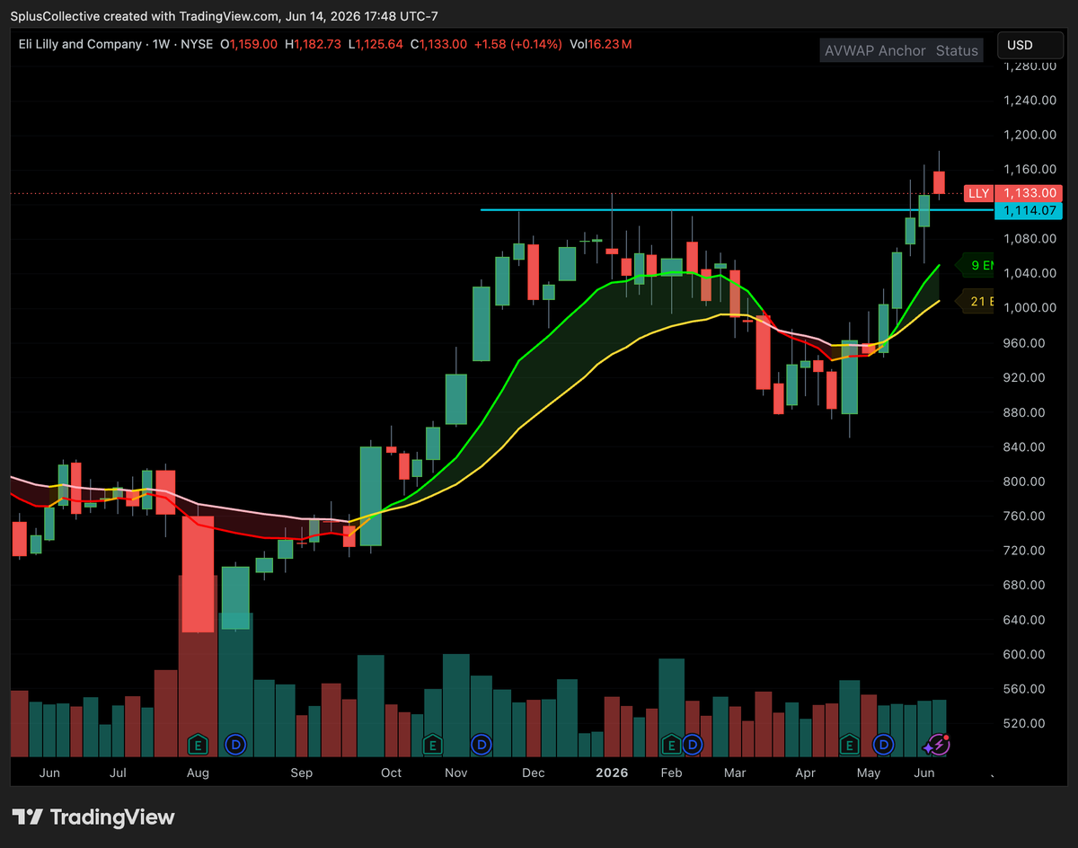Open the May earnings E marker
Viewport: 1078px width, 848px height.
849,744
